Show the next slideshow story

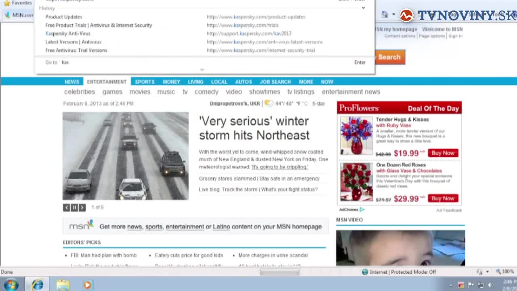[x=82, y=207]
